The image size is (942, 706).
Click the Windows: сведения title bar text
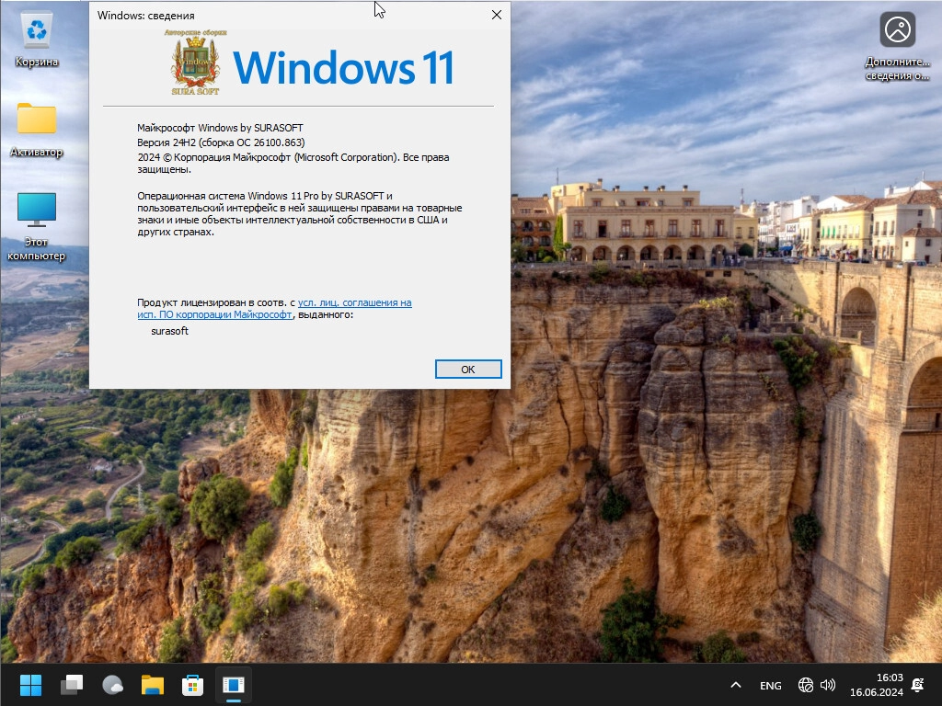tap(146, 16)
